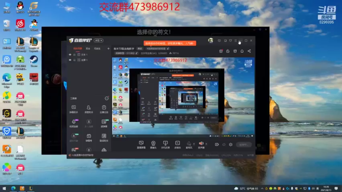Toggle the lock on the 文本 1 source
Viewport: 342px width, 192px height.
click(74, 55)
